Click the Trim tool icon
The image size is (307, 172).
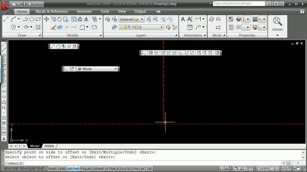pyautogui.click(x=67, y=27)
